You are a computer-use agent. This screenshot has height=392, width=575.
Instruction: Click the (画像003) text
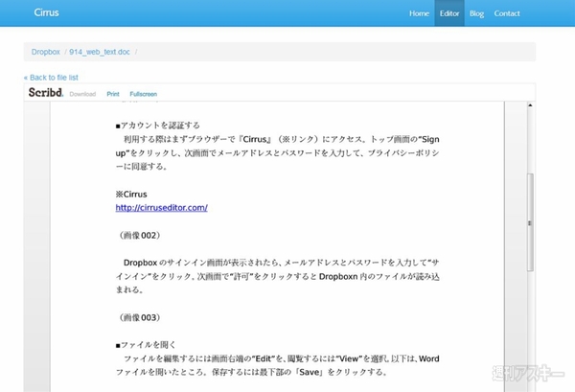point(140,317)
